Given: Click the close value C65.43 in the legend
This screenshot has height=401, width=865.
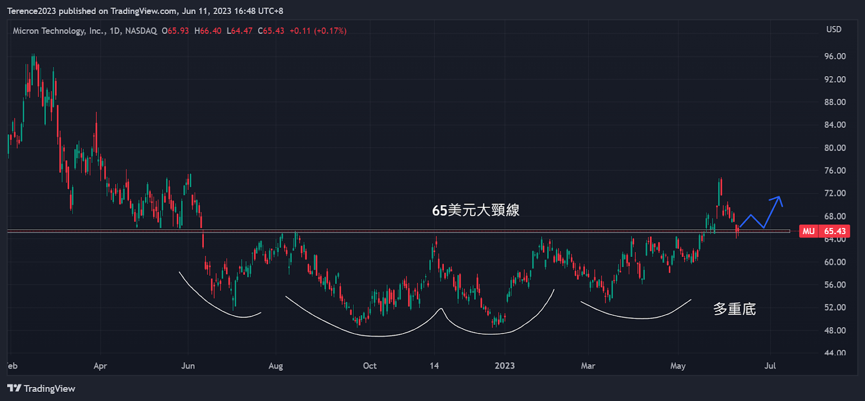Looking at the screenshot, I should click(271, 31).
